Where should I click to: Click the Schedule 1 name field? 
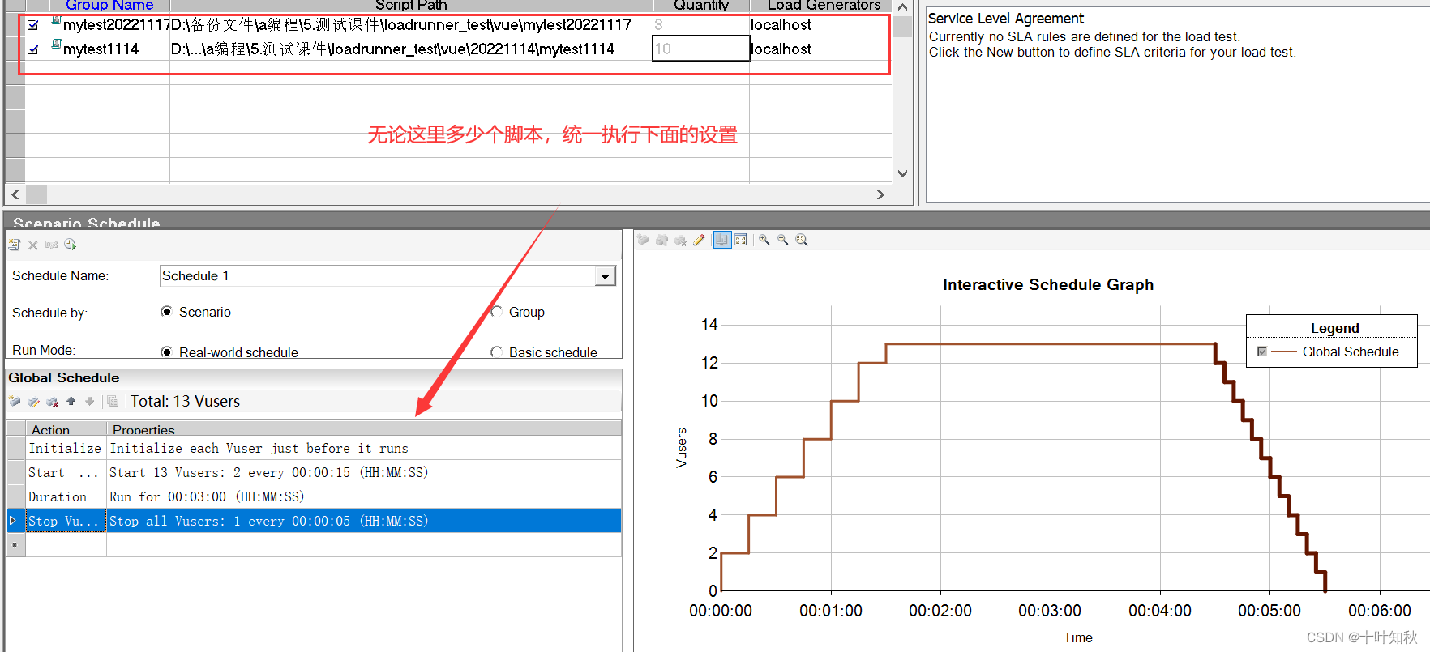point(378,276)
